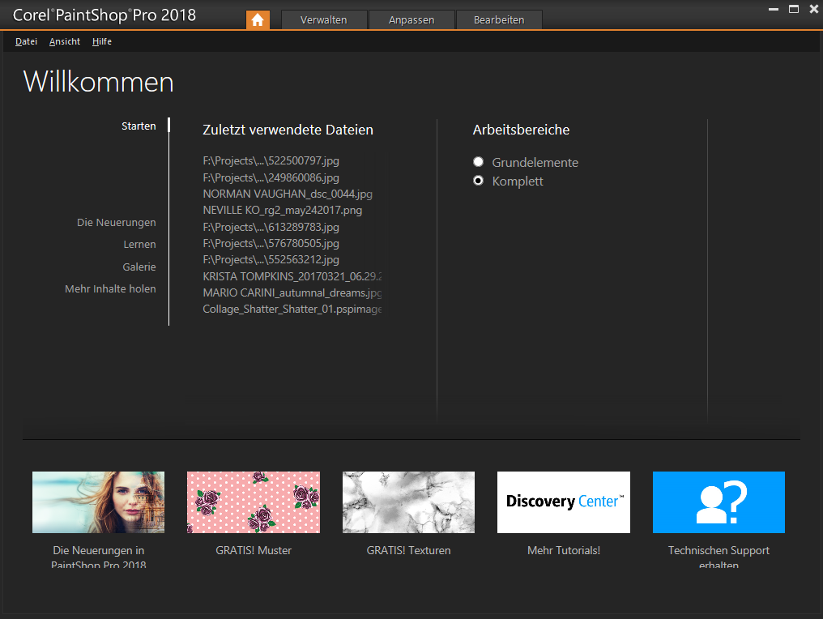The image size is (823, 619).
Task: Click the woman portrait Neuerungen thumbnail
Action: [98, 502]
